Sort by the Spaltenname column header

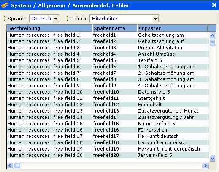[115, 28]
